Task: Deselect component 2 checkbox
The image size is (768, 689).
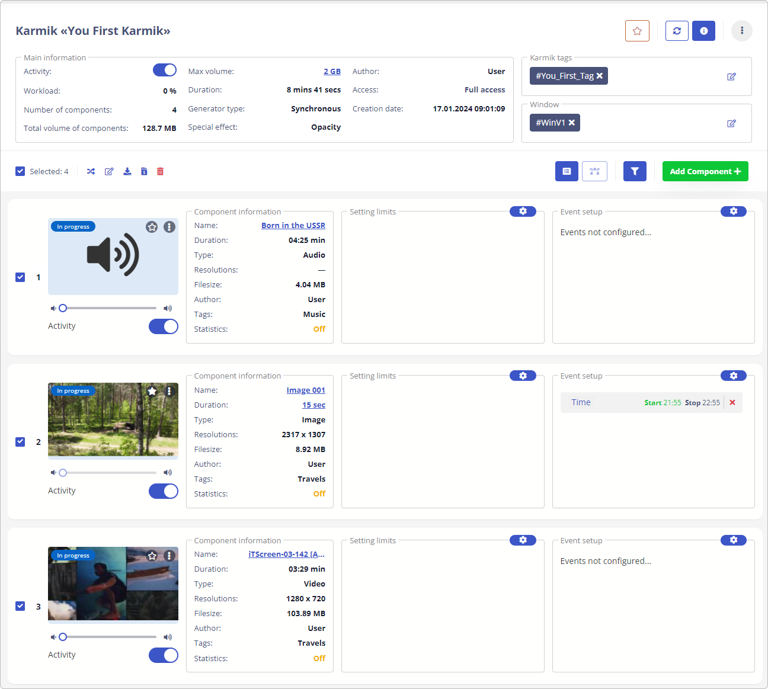Action: (20, 442)
